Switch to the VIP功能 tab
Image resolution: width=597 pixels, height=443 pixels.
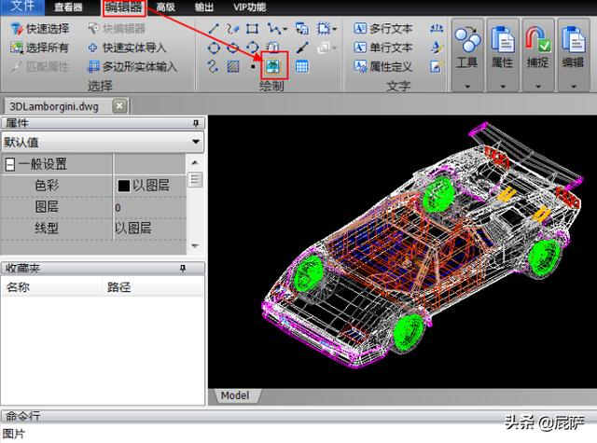click(249, 7)
